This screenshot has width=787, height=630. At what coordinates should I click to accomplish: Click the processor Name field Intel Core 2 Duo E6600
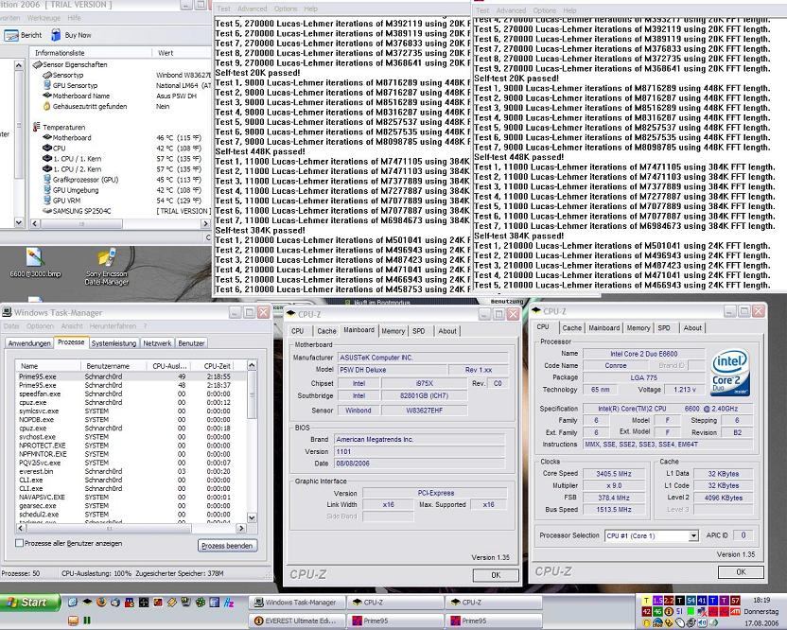click(x=644, y=354)
